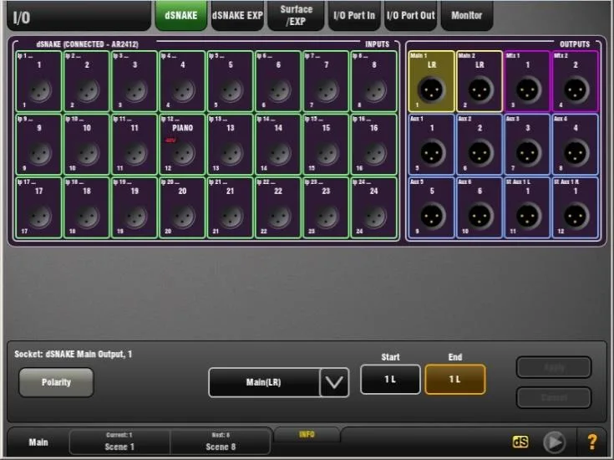The image size is (614, 460).
Task: Switch to the dSNAKE EXP tab
Action: 237,16
